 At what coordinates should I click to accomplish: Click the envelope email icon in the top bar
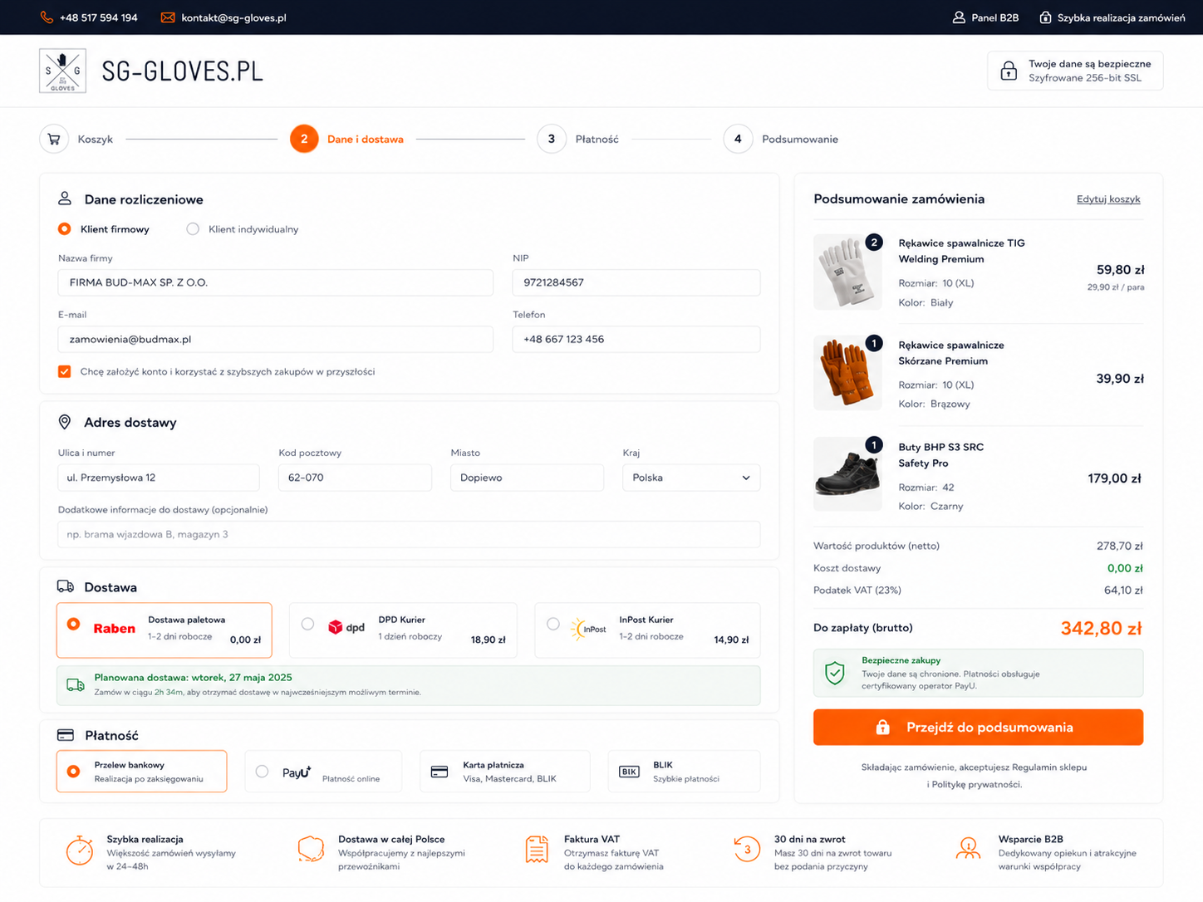[168, 17]
